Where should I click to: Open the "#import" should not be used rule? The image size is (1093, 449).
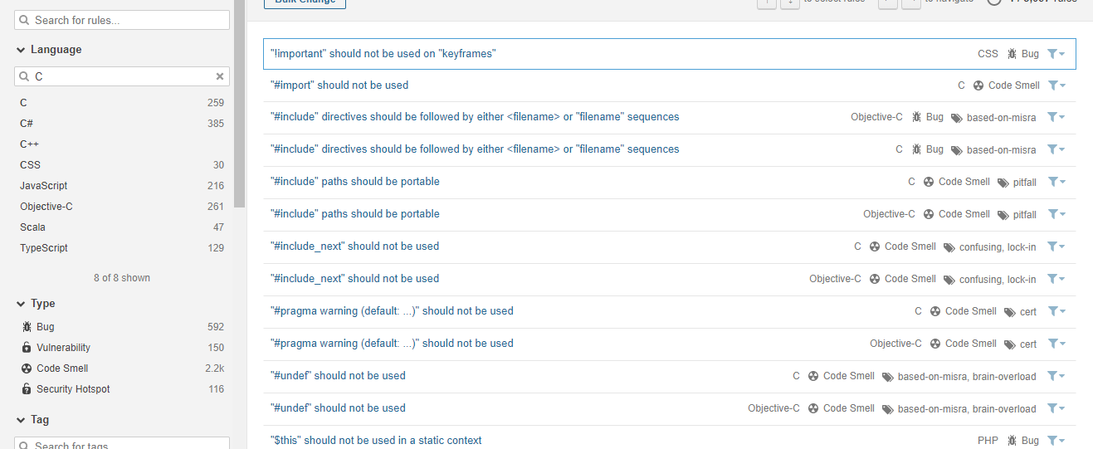point(339,85)
